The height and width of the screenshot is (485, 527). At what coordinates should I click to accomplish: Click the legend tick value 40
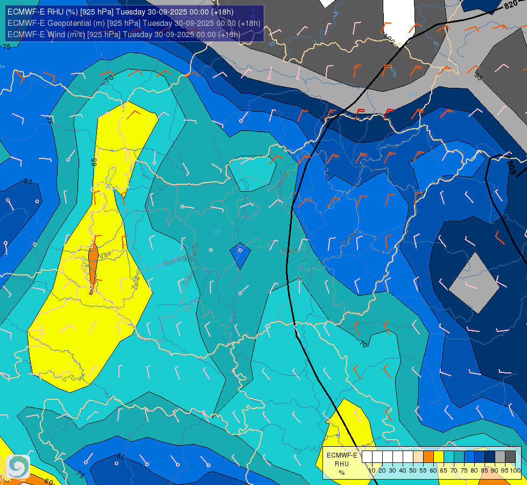pos(403,470)
